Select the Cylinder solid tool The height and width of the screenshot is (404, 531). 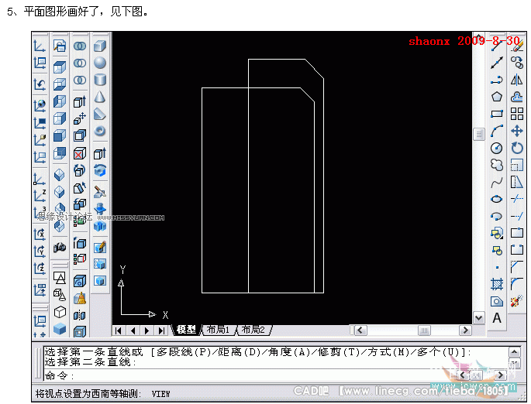(99, 80)
